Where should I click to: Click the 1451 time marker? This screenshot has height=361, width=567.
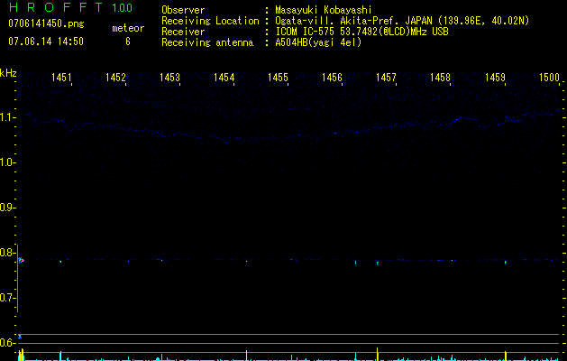click(x=62, y=79)
